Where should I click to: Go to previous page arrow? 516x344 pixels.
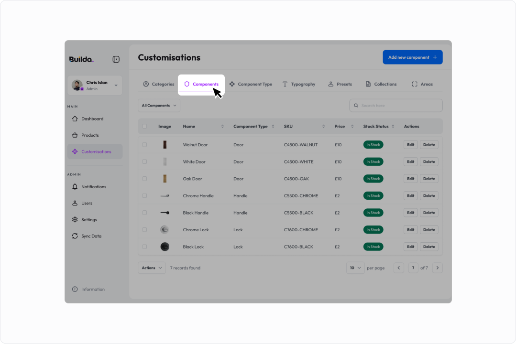pyautogui.click(x=399, y=268)
